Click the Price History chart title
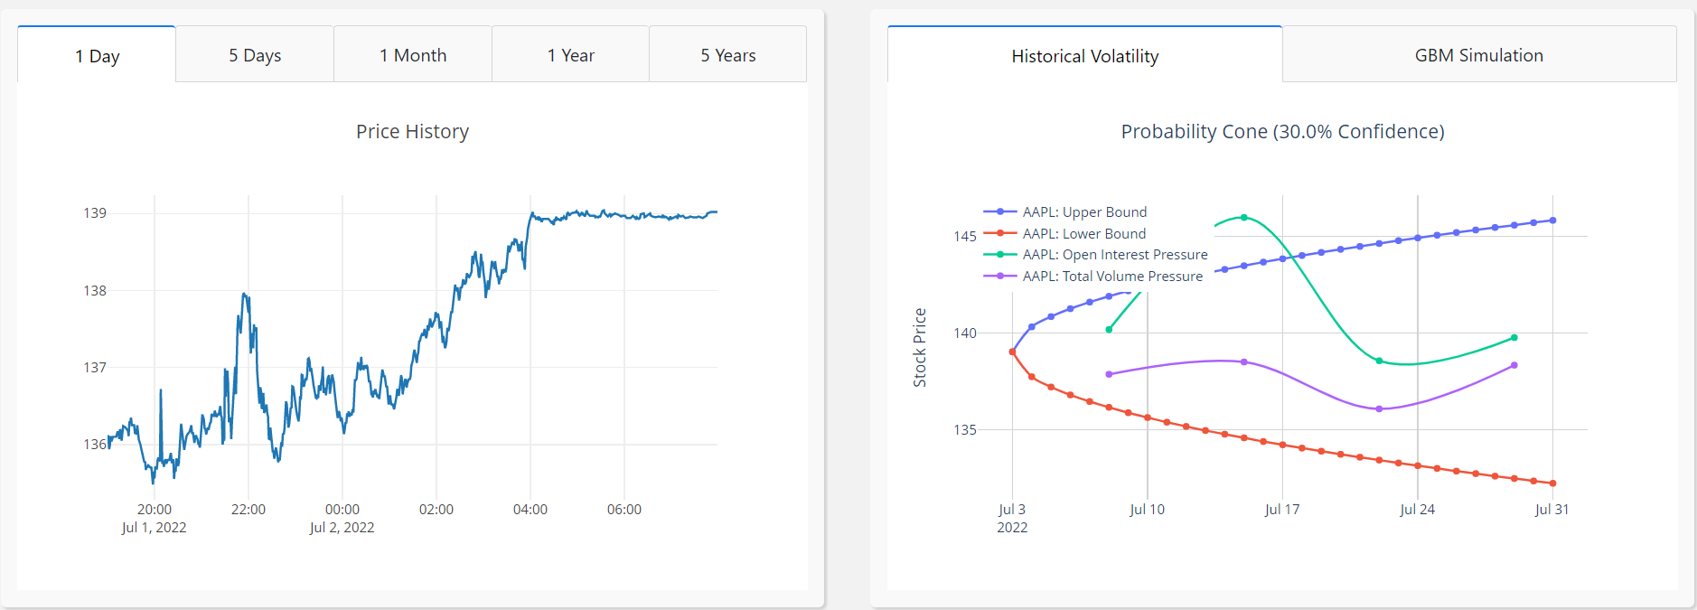Image resolution: width=1697 pixels, height=610 pixels. (x=412, y=132)
